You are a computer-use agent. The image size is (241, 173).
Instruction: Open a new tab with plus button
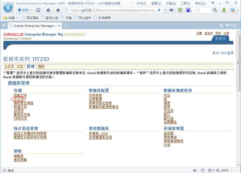[x=65, y=26]
